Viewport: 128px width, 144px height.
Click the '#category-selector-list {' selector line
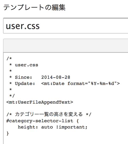(42, 121)
